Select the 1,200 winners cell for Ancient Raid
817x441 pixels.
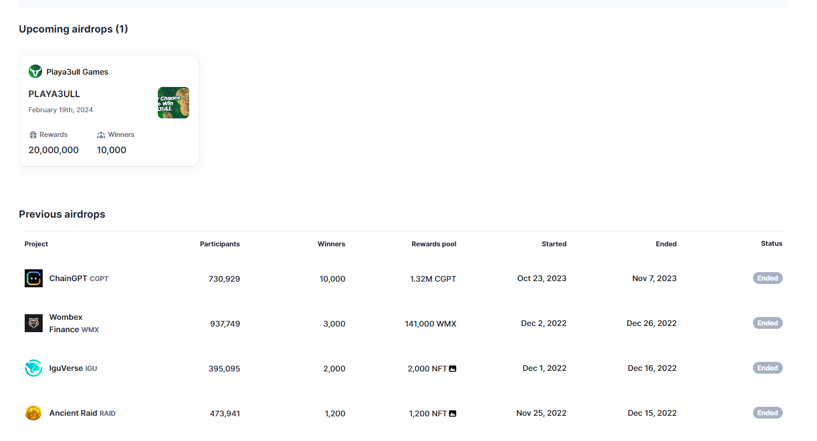(x=335, y=414)
